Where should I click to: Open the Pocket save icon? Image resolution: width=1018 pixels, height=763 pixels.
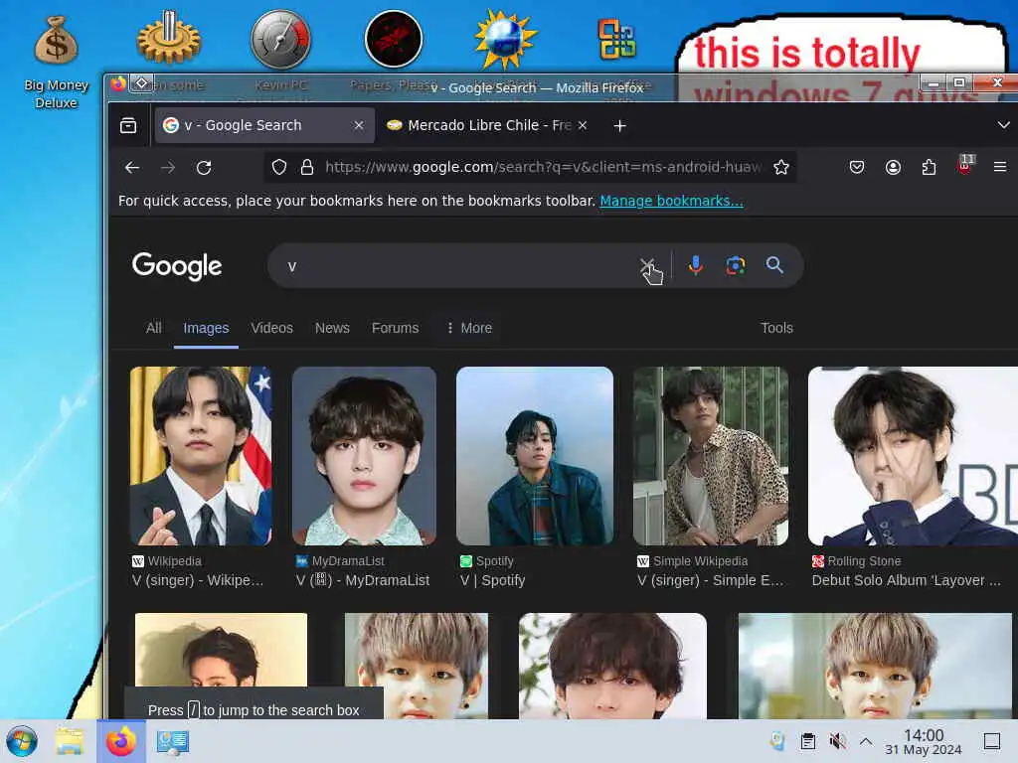tap(857, 167)
